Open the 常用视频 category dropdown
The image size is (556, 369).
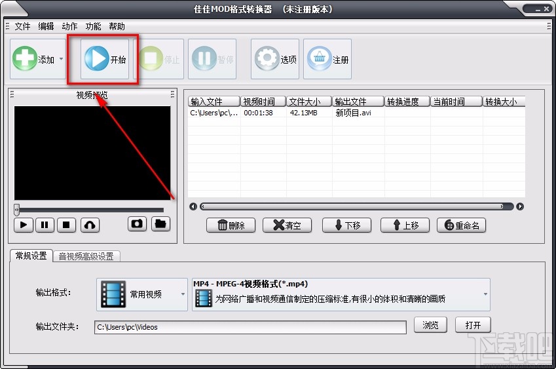142,294
